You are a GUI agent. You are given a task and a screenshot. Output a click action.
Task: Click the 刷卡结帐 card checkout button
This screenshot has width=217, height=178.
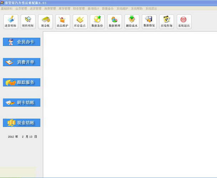coord(22,103)
